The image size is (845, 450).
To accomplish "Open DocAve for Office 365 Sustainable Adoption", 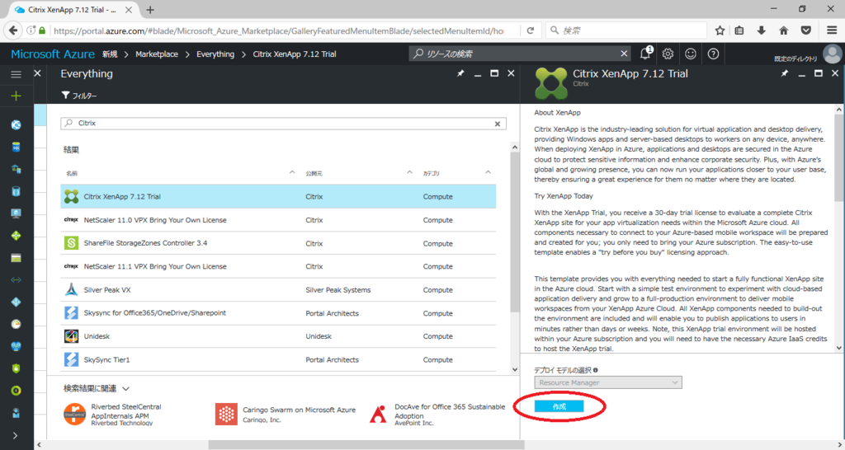I will [x=437, y=415].
